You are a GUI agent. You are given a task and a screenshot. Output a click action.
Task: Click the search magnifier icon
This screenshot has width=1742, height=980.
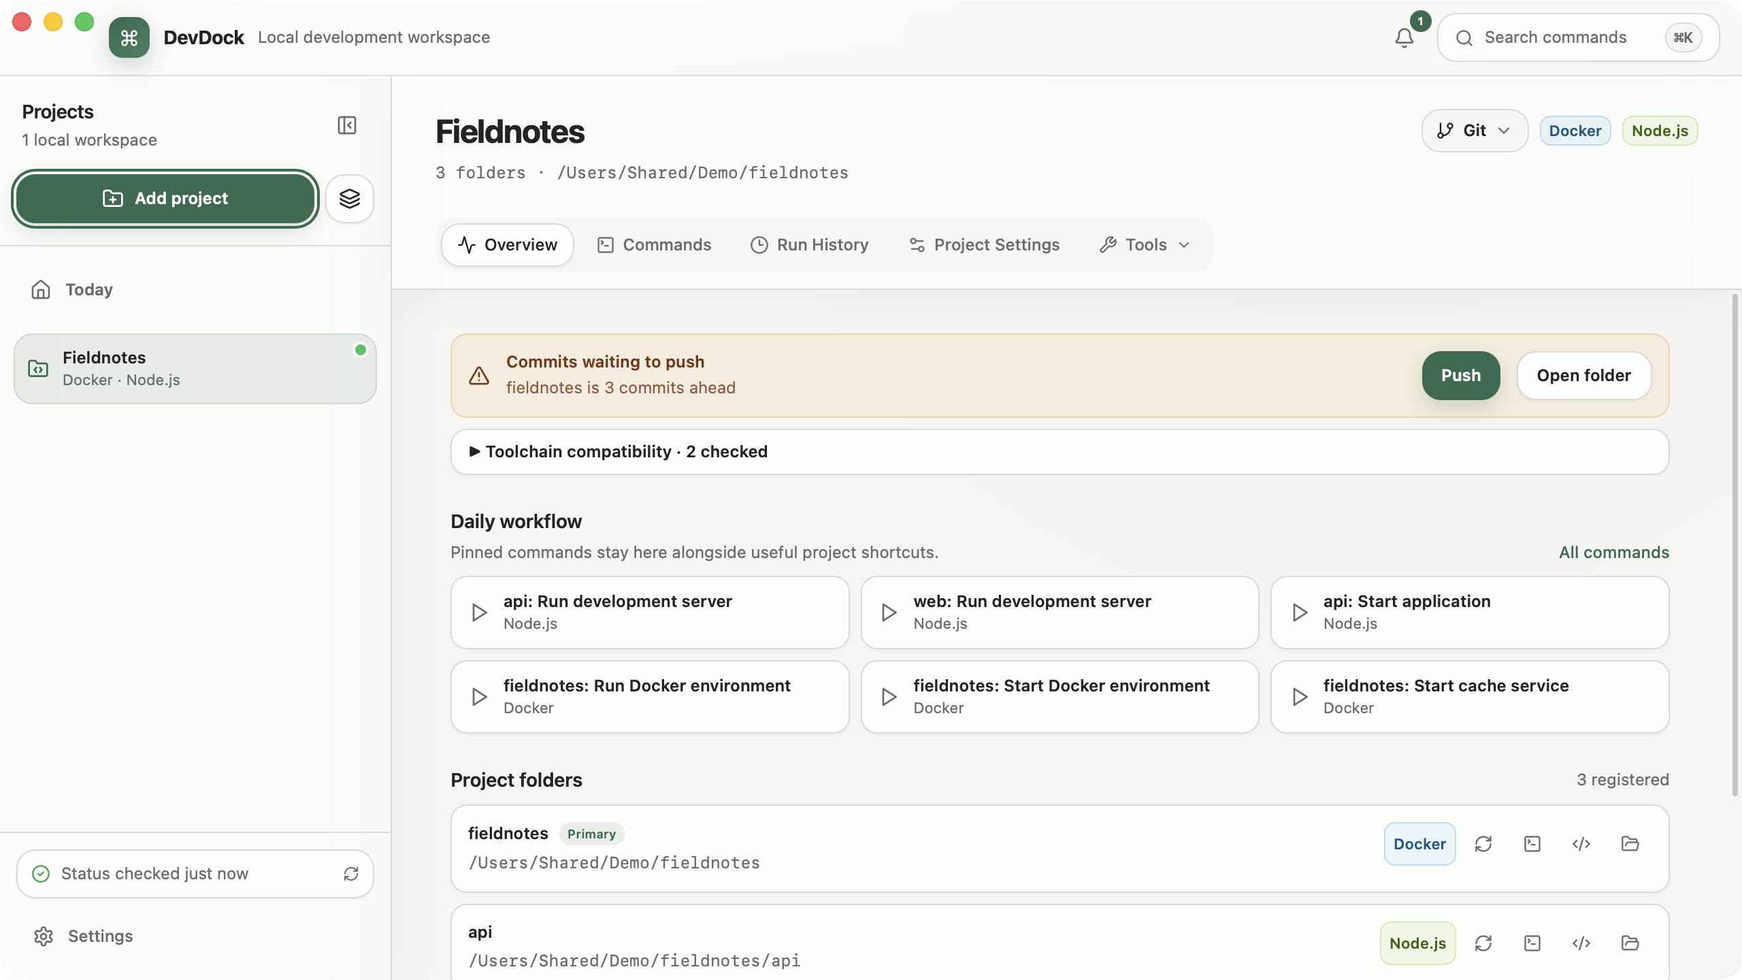click(1464, 38)
